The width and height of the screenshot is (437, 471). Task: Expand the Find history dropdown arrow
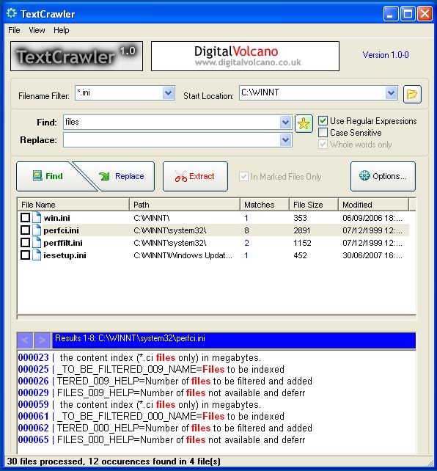[x=285, y=123]
